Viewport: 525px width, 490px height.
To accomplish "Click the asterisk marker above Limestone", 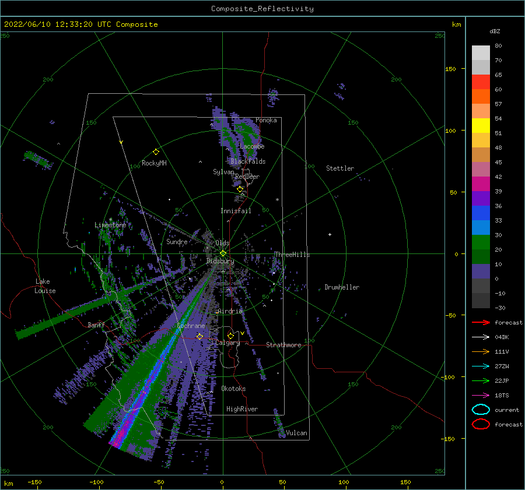I will click(110, 220).
